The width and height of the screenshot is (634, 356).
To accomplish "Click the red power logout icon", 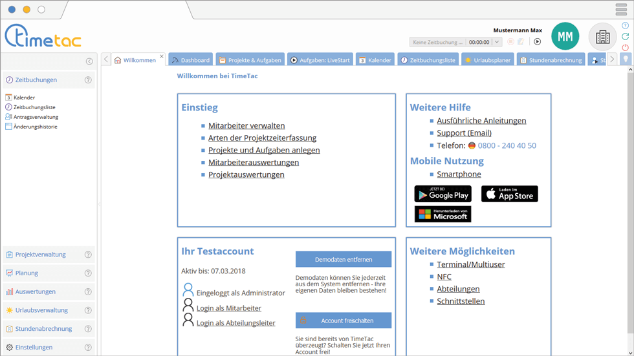I will point(625,48).
